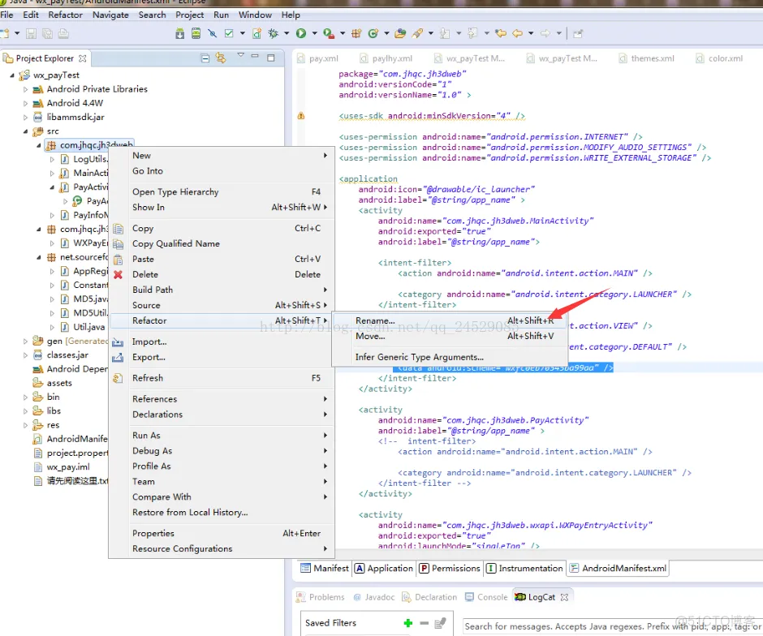Viewport: 763px width, 636px height.
Task: Switch to the pay.xml editor tab
Action: (x=318, y=58)
